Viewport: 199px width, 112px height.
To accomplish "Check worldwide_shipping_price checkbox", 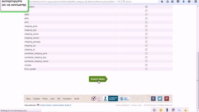I will pyautogui.click(x=146, y=54).
